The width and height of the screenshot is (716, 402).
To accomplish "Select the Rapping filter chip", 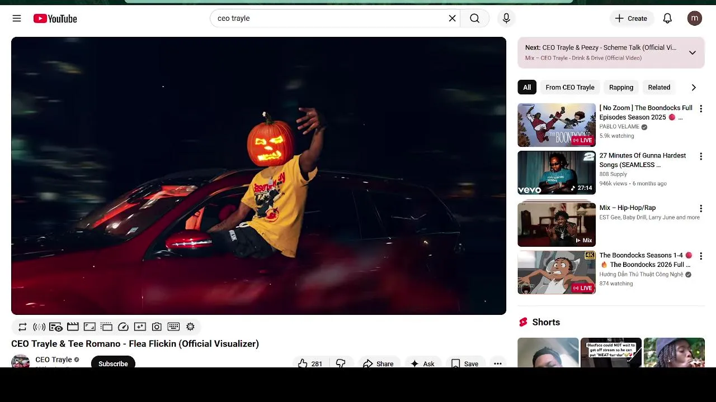I will pos(621,87).
